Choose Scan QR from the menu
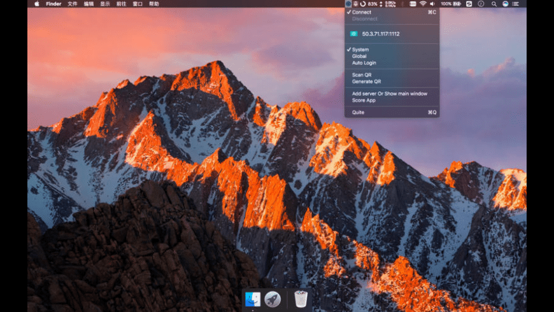 362,74
